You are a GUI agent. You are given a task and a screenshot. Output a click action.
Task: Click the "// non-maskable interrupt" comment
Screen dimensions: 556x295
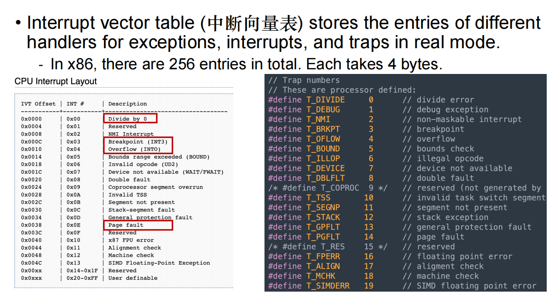pos(462,119)
